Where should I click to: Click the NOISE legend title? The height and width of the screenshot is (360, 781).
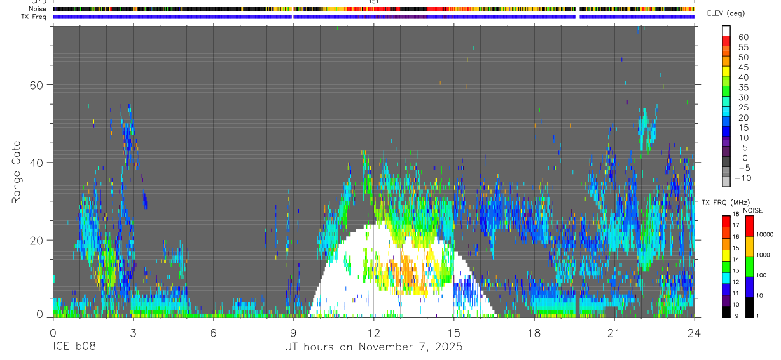pos(753,210)
